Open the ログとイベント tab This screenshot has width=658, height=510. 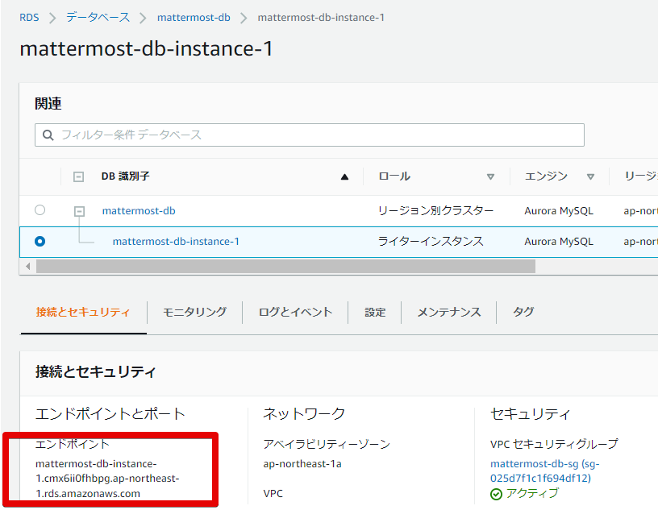coord(295,313)
